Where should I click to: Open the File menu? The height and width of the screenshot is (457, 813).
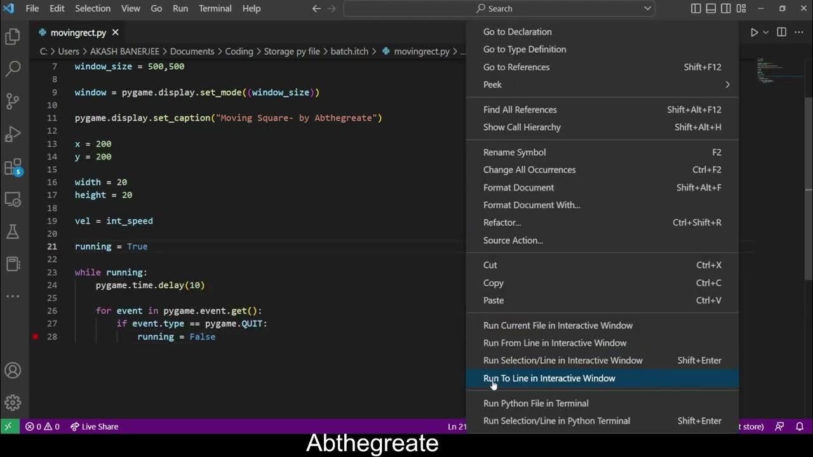click(32, 8)
